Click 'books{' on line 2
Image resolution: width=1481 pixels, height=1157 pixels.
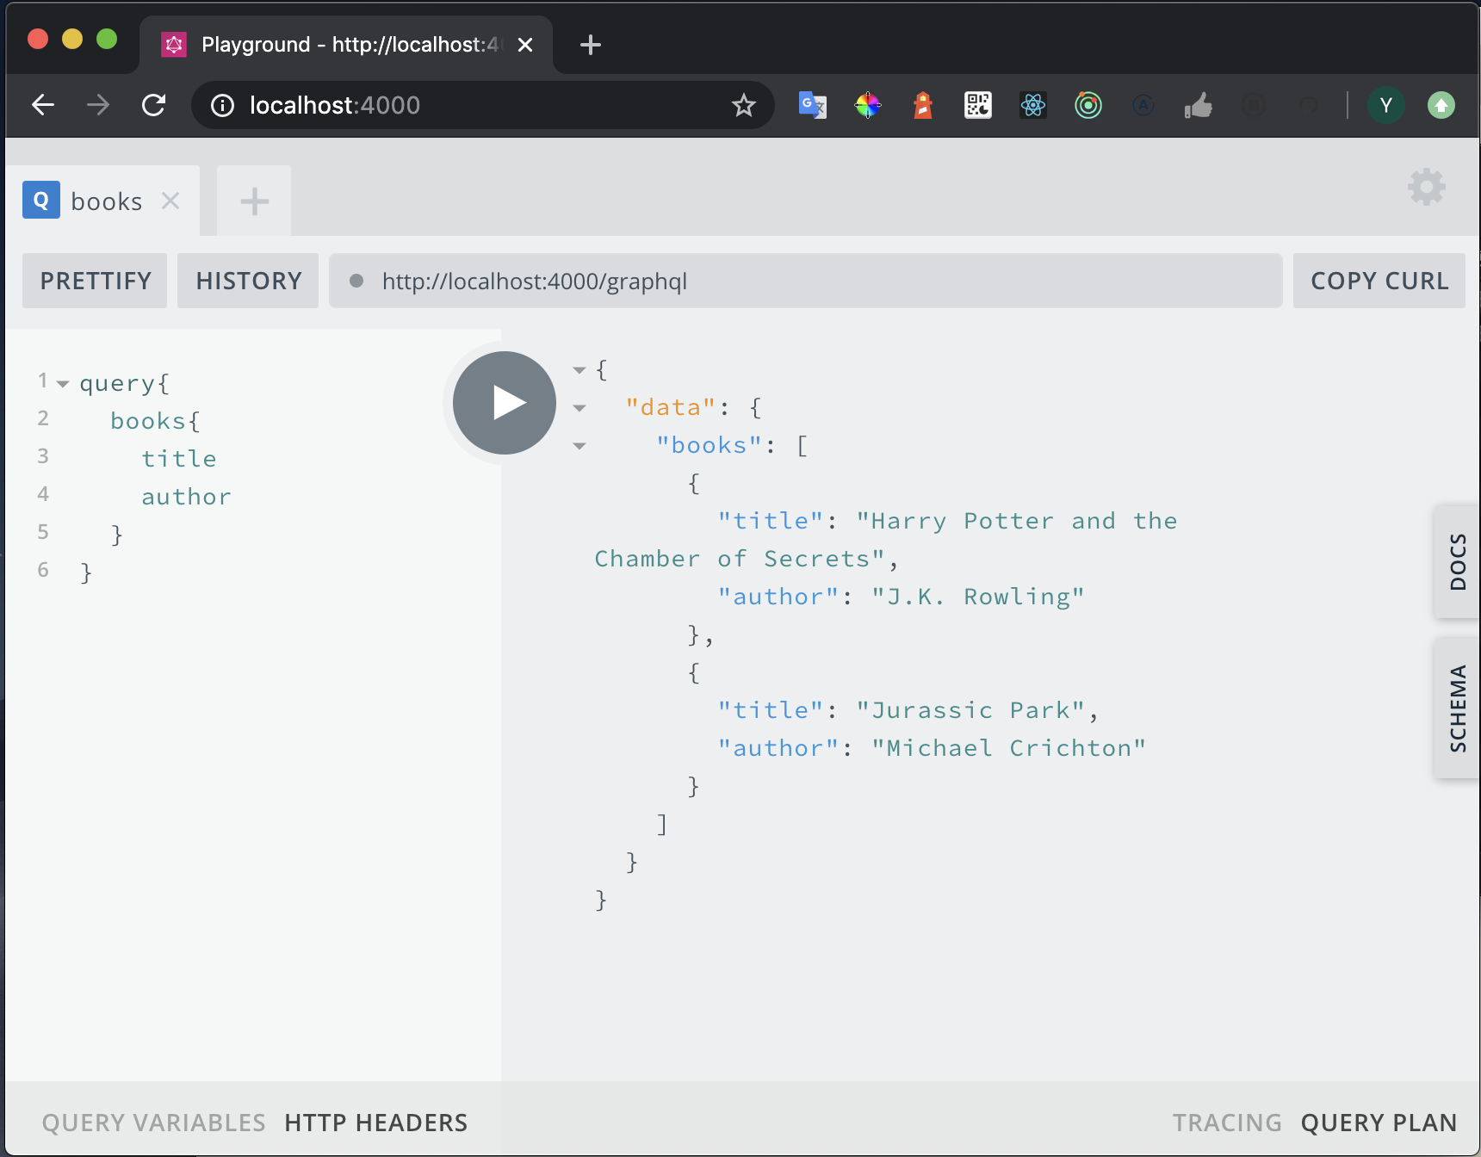click(x=155, y=421)
